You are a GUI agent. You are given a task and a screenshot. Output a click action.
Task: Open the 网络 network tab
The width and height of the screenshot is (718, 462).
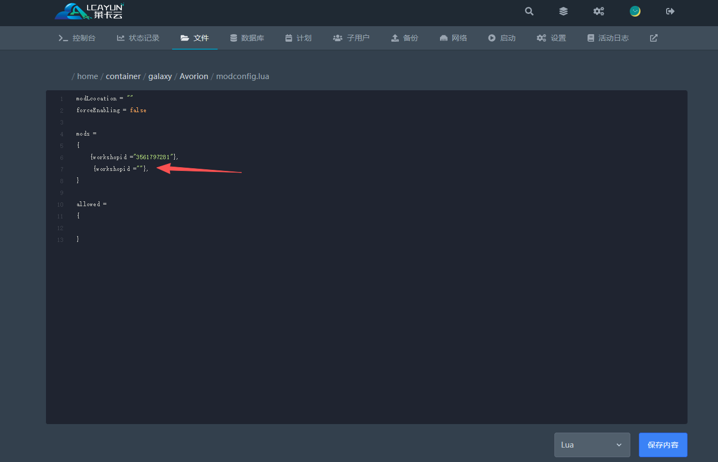tap(453, 38)
